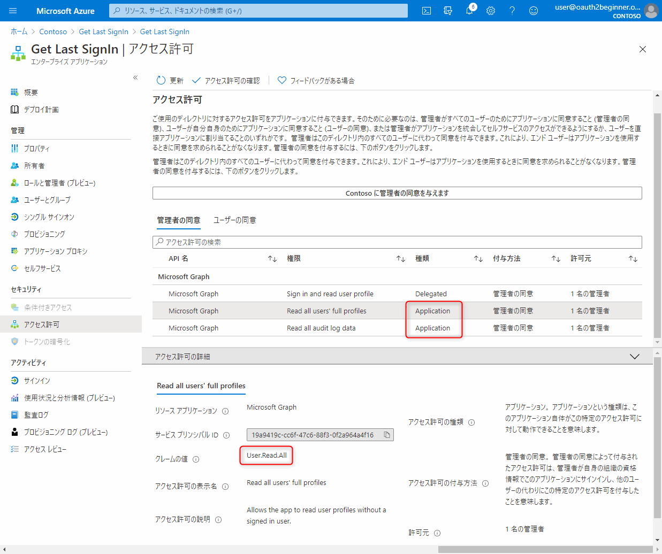This screenshot has width=662, height=554.
Task: Sort by 権限 column arrows
Action: pyautogui.click(x=401, y=259)
